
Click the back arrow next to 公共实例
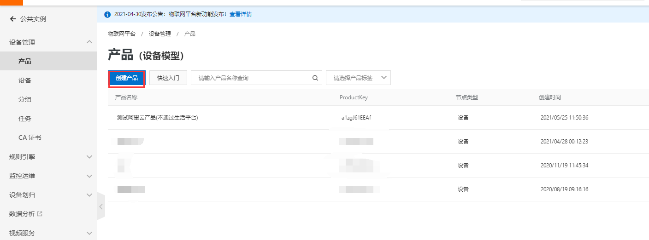tap(13, 19)
